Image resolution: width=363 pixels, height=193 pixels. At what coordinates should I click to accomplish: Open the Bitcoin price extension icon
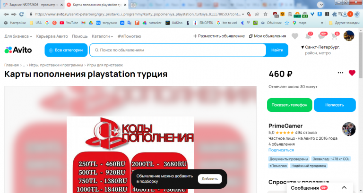(x=297, y=15)
